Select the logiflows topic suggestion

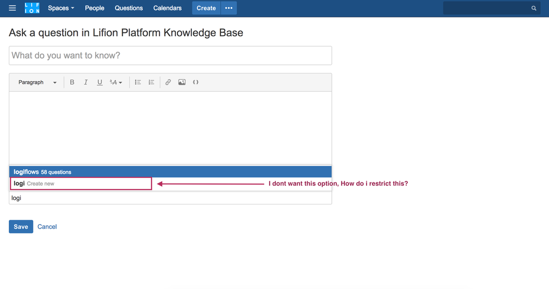coord(170,172)
